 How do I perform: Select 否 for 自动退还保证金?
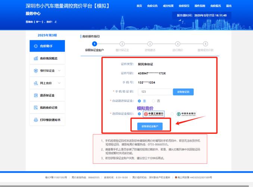pos(153,101)
